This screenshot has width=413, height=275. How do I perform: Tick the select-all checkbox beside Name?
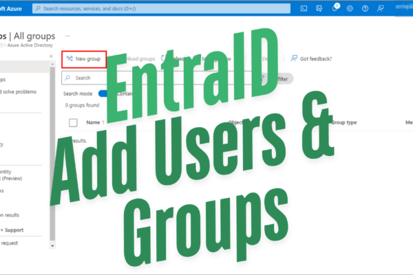(x=73, y=122)
